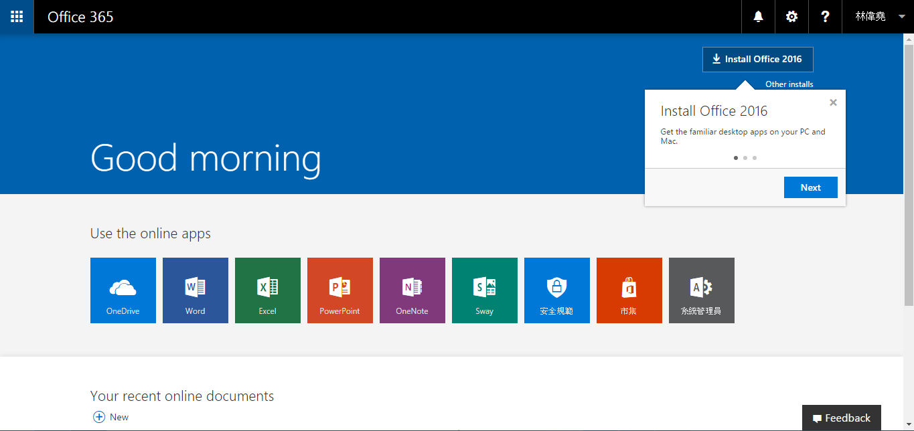Image resolution: width=914 pixels, height=431 pixels.
Task: Click the scrollbar up arrow
Action: point(909,39)
